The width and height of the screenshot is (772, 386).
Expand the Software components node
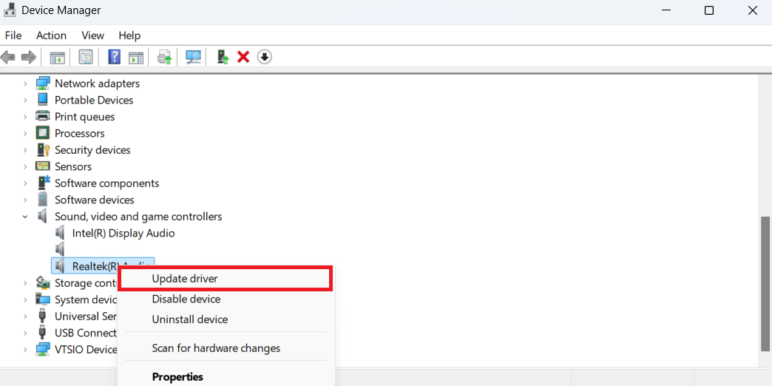point(25,183)
